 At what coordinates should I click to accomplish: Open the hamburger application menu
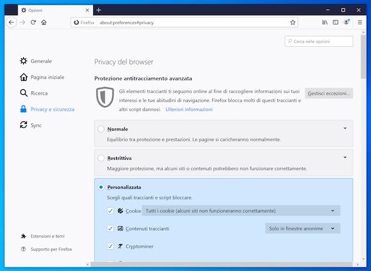click(x=360, y=22)
